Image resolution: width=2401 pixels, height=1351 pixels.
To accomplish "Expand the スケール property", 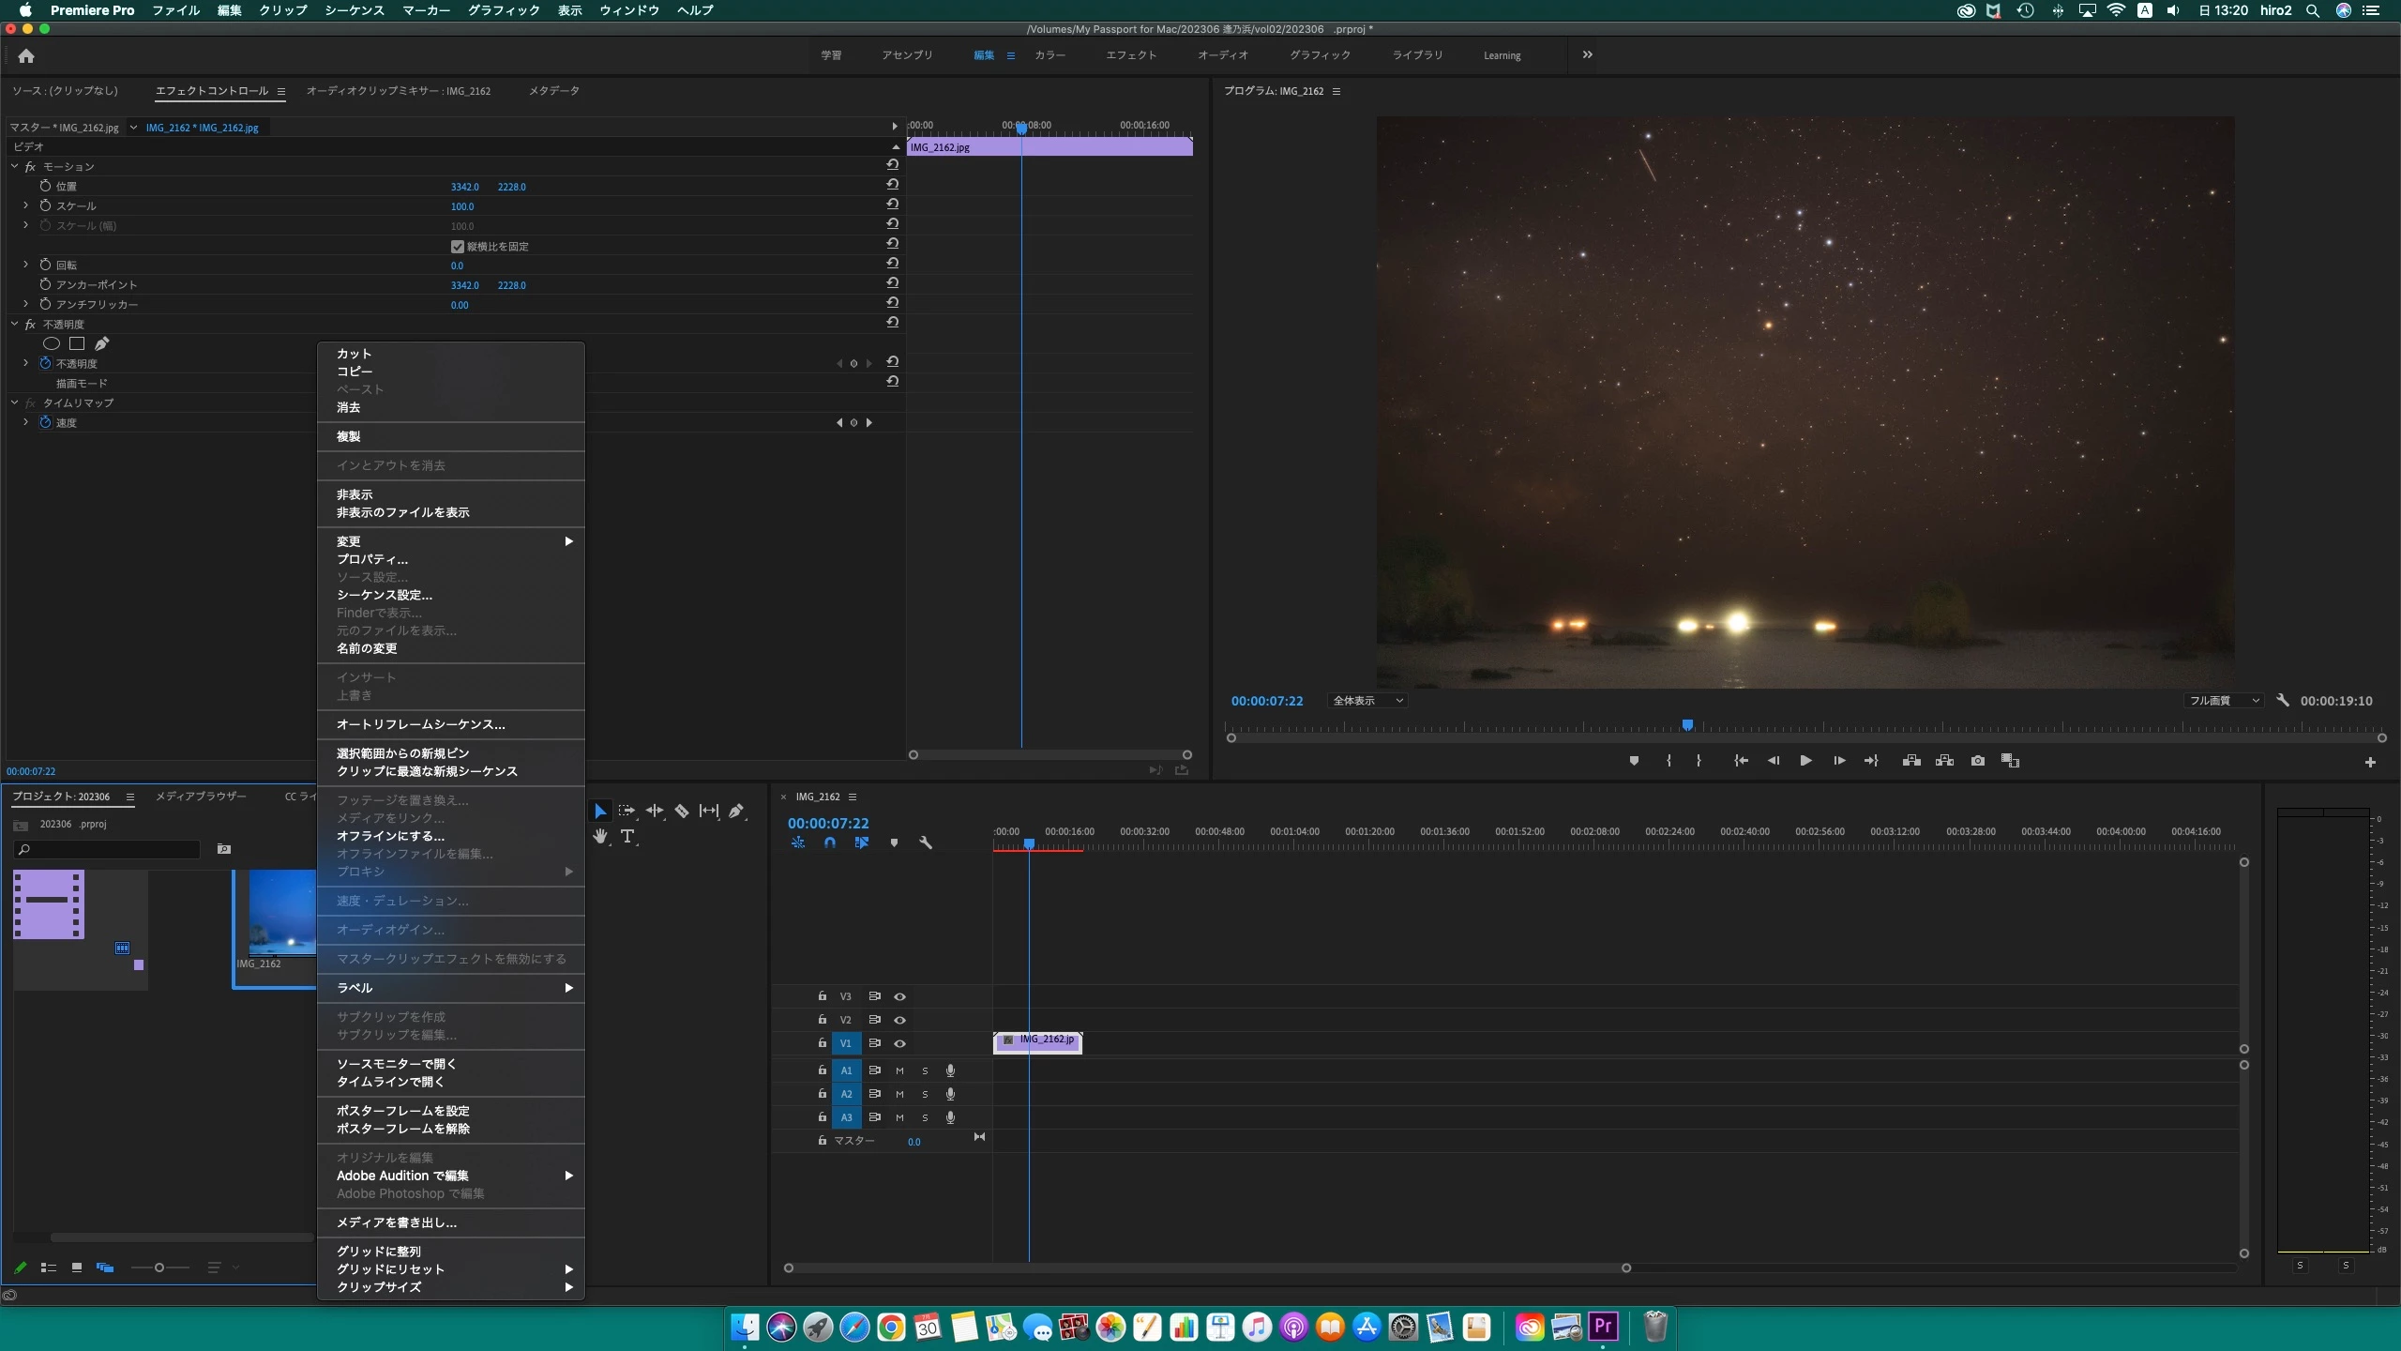I will click(x=25, y=205).
